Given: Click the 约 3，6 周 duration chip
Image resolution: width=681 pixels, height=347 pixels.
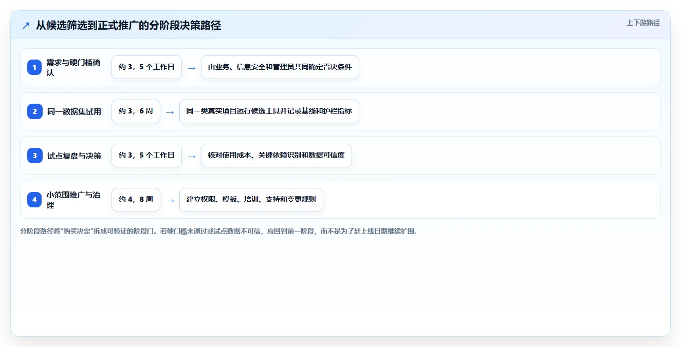Looking at the screenshot, I should 136,111.
